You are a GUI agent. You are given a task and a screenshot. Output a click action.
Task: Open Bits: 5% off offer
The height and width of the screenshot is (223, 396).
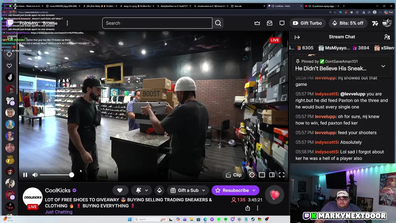pyautogui.click(x=348, y=23)
